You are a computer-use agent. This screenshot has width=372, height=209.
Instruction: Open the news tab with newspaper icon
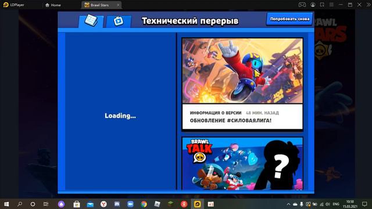coord(91,21)
